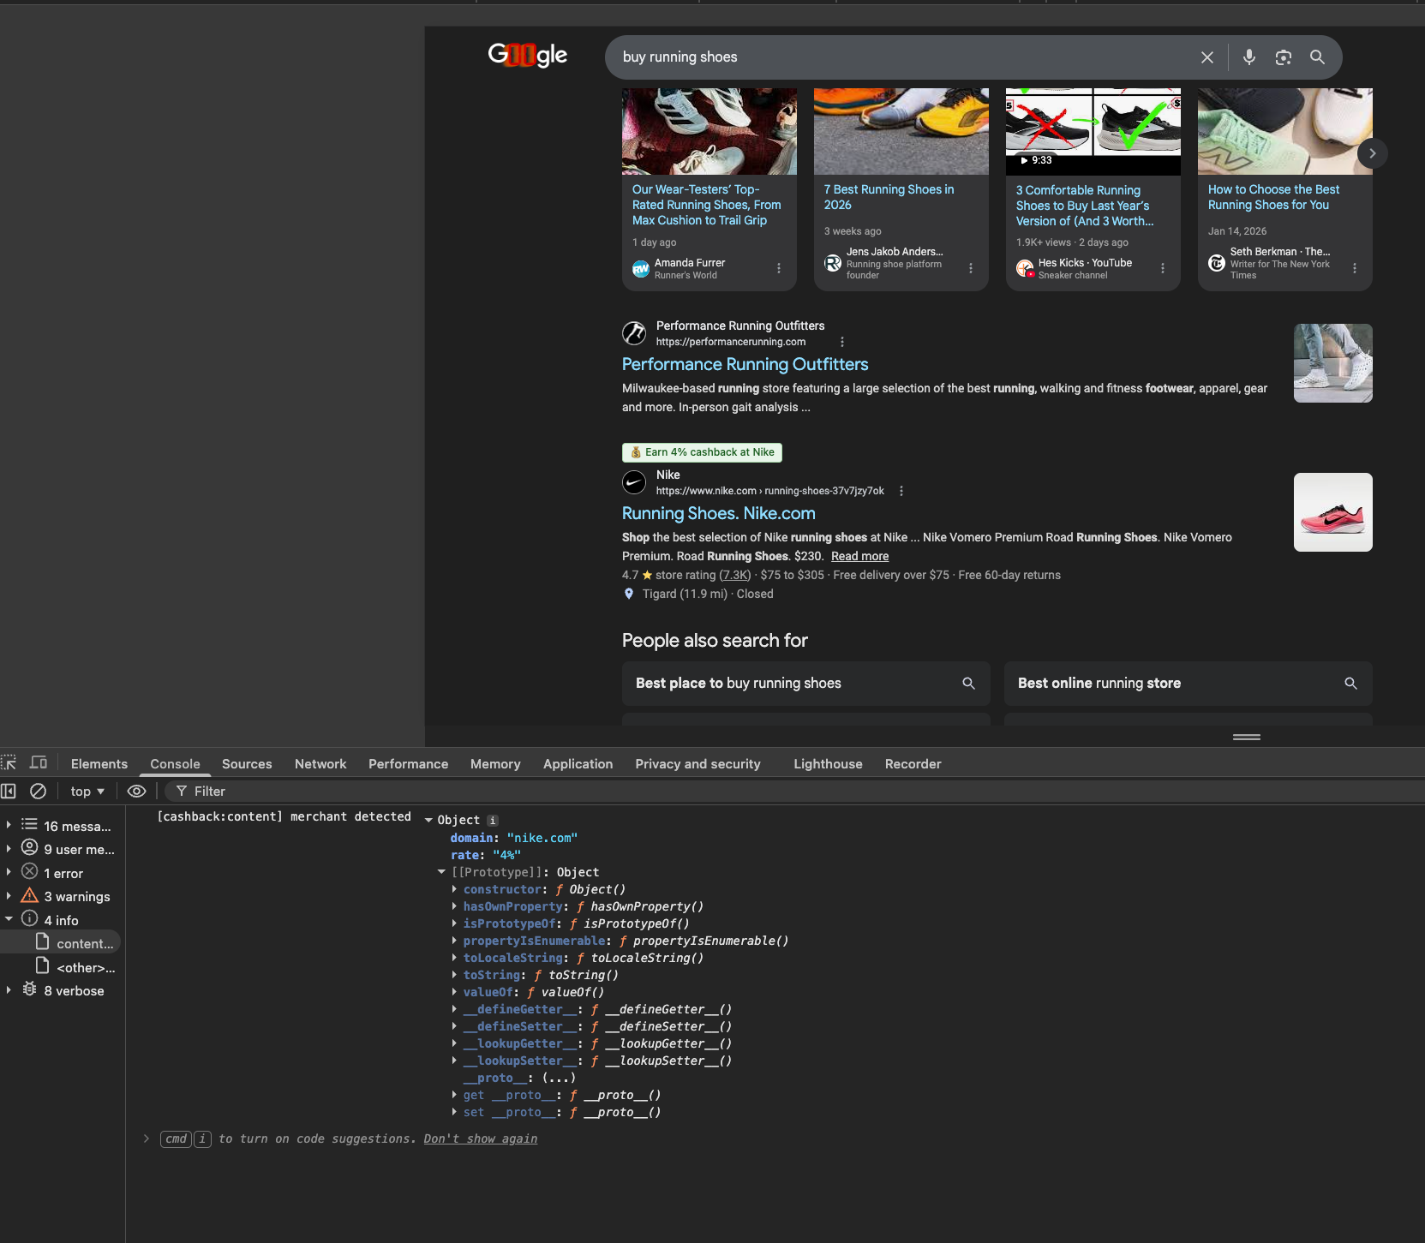Image resolution: width=1425 pixels, height=1243 pixels.
Task: Open the Lighthouse tab
Action: coord(827,764)
